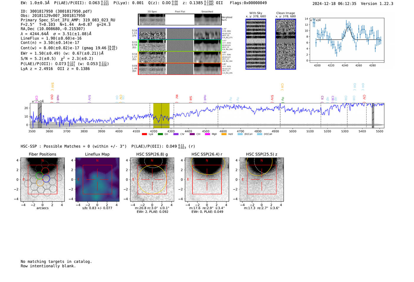Click the Weighted Sum 2D spectrum strip
414x282 pixels.
(180, 20)
